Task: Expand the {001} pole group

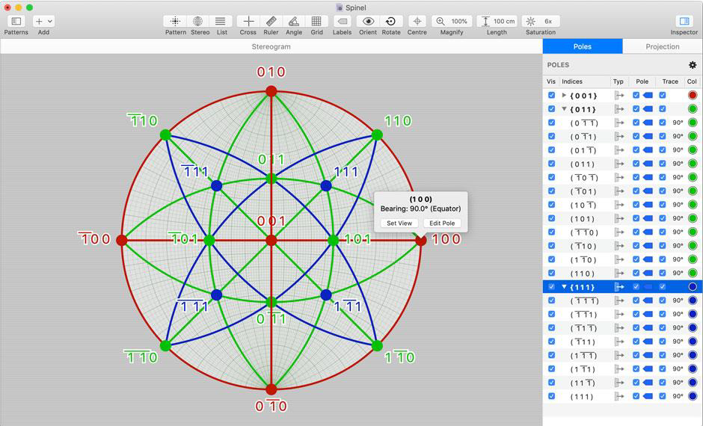Action: (x=564, y=95)
